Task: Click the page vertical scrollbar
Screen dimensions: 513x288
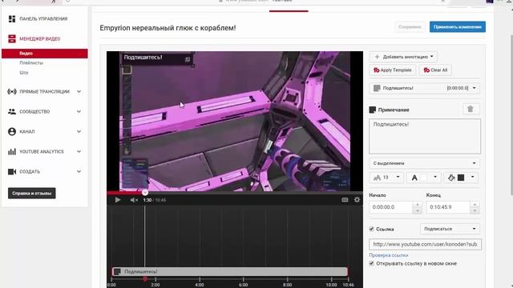Action: [511, 114]
